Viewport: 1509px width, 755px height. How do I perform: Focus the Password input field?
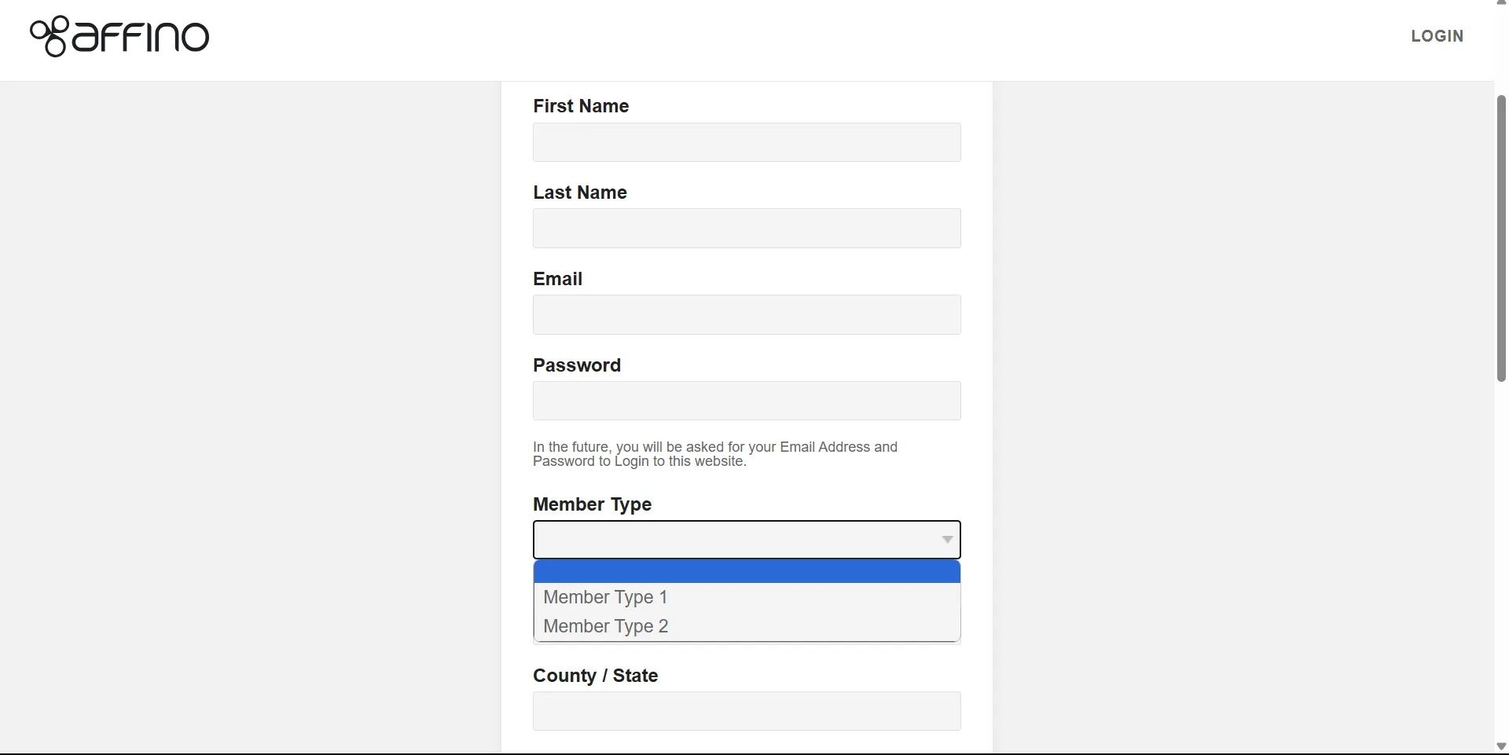point(746,401)
